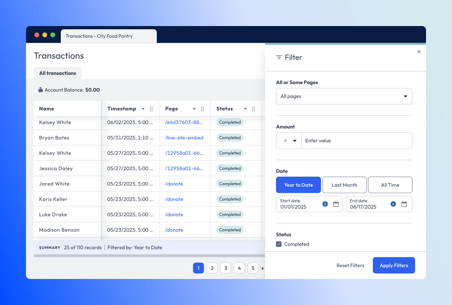Click the Timestamp column drag handle icon
This screenshot has height=305, width=452.
151,109
